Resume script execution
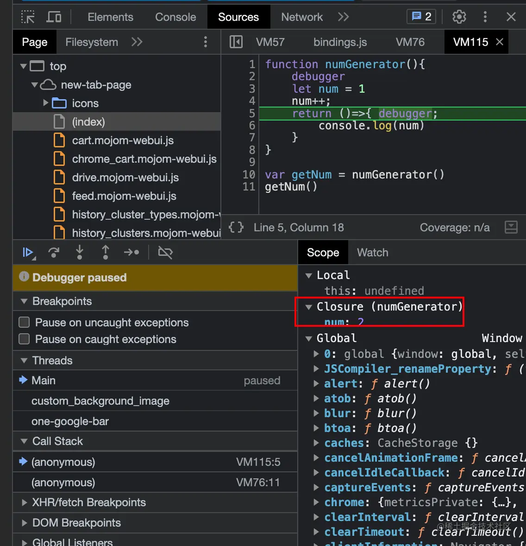Image resolution: width=526 pixels, height=546 pixels. click(28, 253)
